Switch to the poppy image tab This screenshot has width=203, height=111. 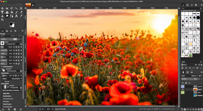pyautogui.click(x=28, y=5)
